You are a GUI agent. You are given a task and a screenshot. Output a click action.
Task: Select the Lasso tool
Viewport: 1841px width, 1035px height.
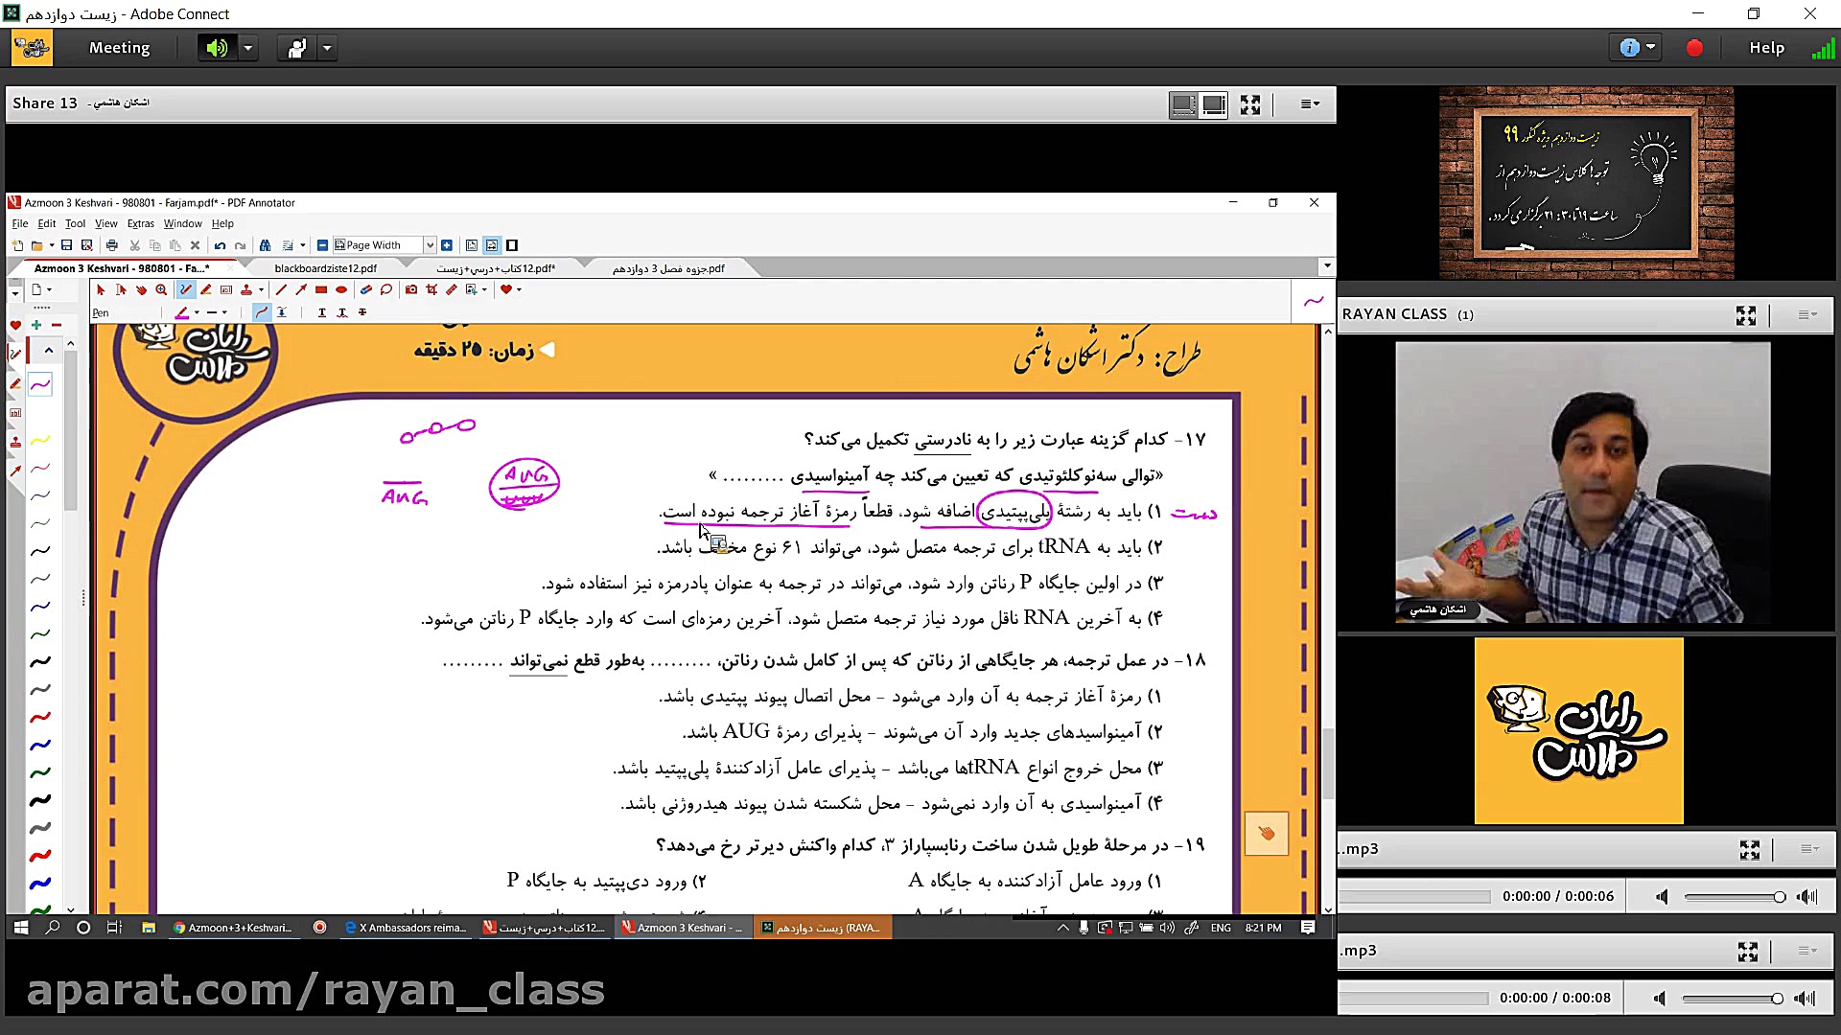pyautogui.click(x=386, y=289)
